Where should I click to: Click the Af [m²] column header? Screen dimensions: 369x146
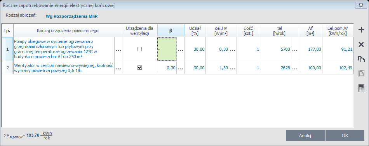tap(310, 30)
